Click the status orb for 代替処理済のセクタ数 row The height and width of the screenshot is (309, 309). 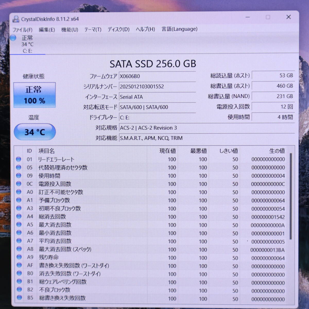19,167
